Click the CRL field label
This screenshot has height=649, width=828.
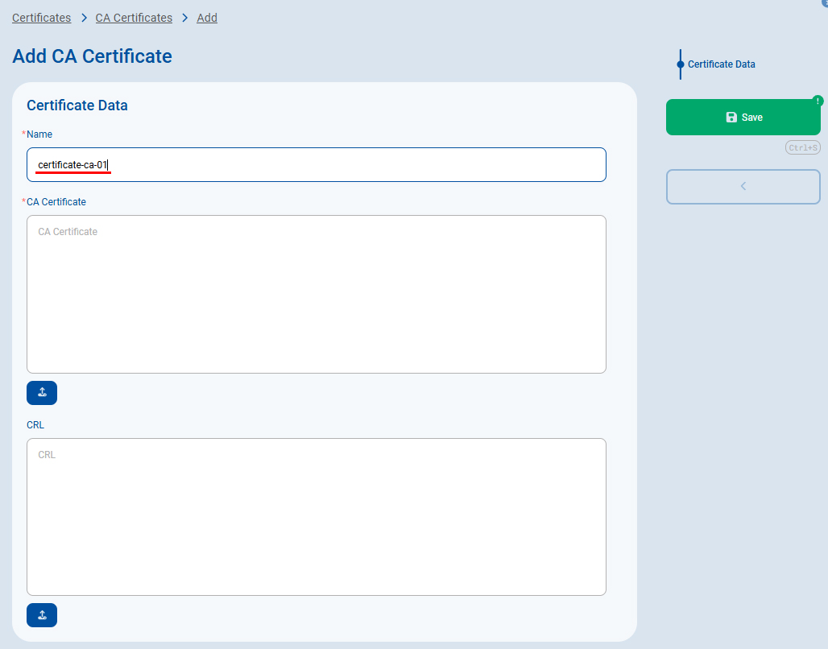35,425
